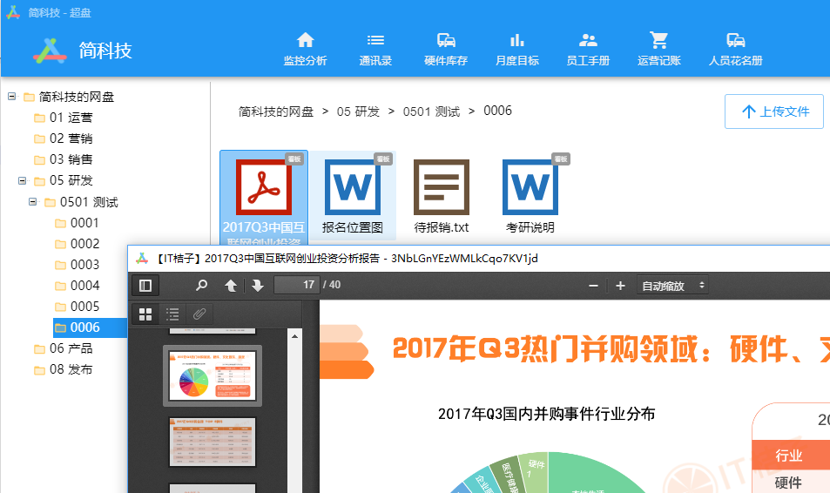Viewport: 830px width, 493px height.
Task: Click the 上传文件 upload button
Action: 774,111
